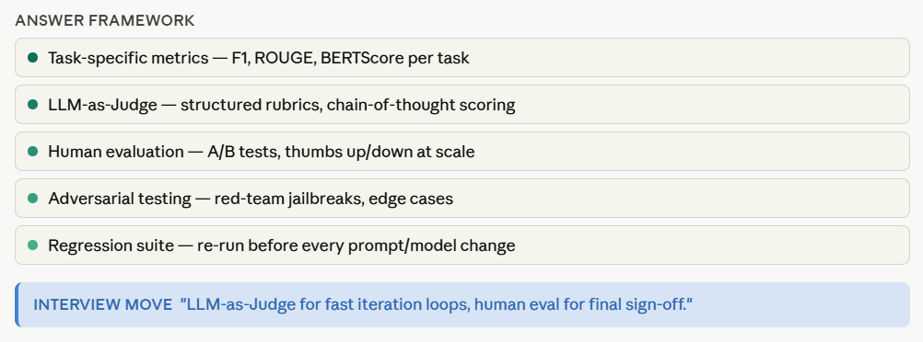Select the INTERVIEW MOVE label
Viewport: 923px width, 342px height.
tap(103, 305)
